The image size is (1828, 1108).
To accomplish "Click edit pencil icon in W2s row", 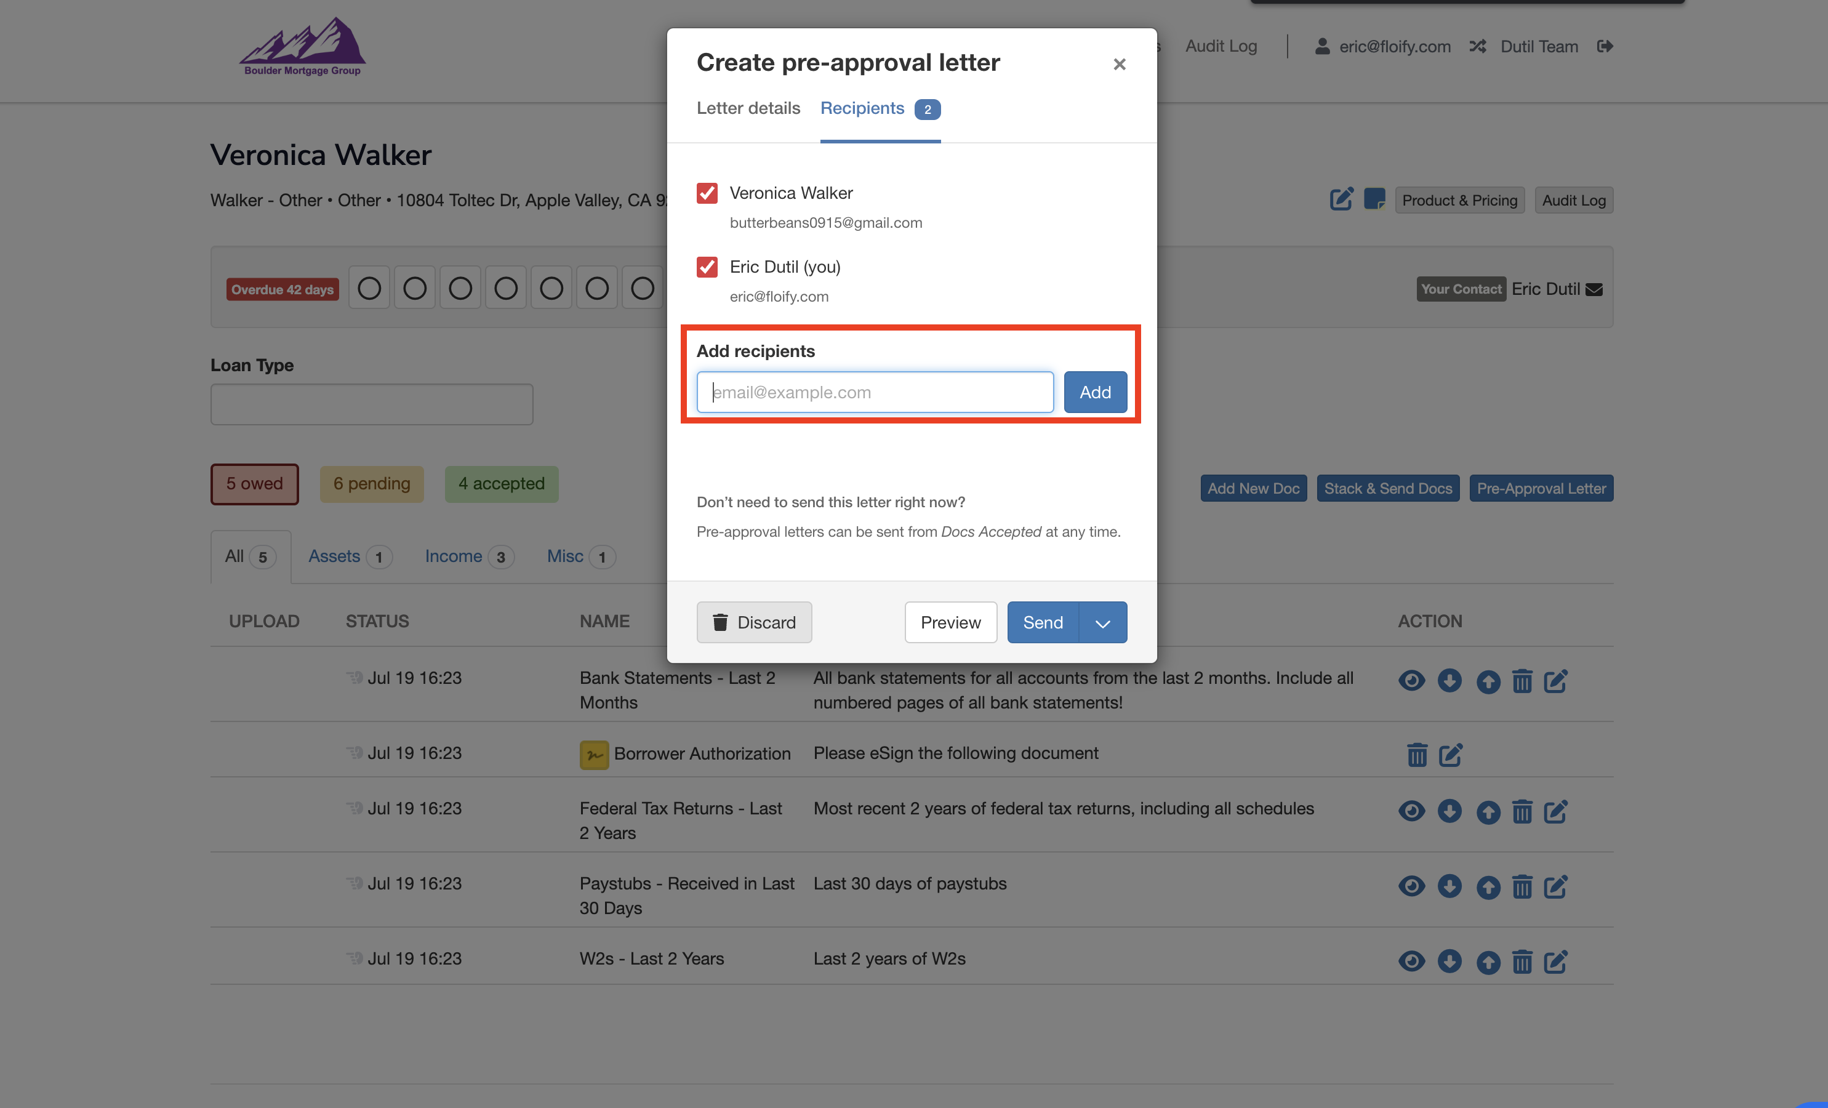I will 1555,961.
